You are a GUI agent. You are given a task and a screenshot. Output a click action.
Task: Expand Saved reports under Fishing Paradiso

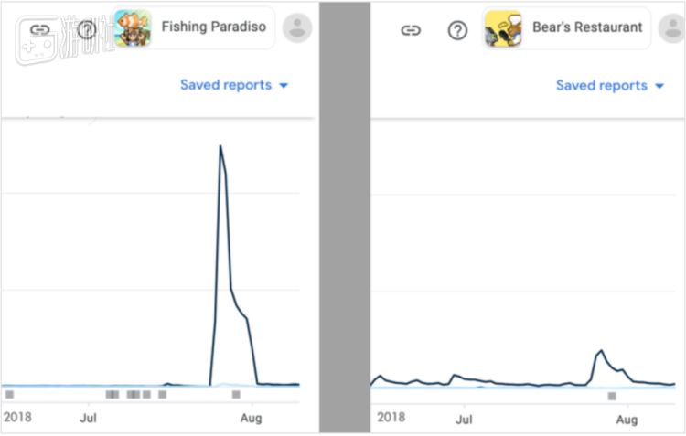coord(233,85)
